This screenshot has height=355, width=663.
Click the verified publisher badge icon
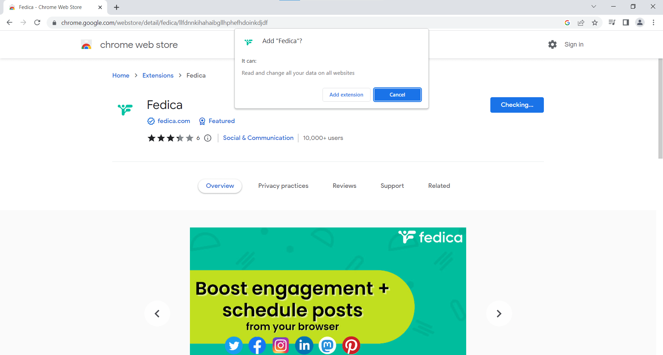(151, 121)
